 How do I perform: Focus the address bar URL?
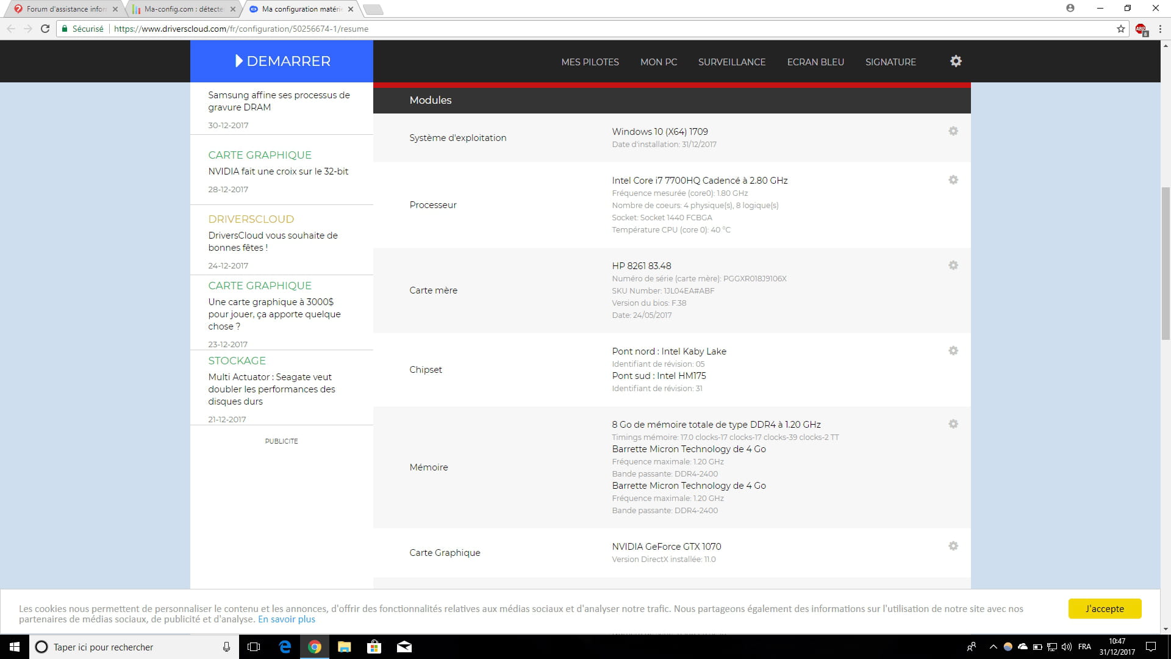click(241, 29)
